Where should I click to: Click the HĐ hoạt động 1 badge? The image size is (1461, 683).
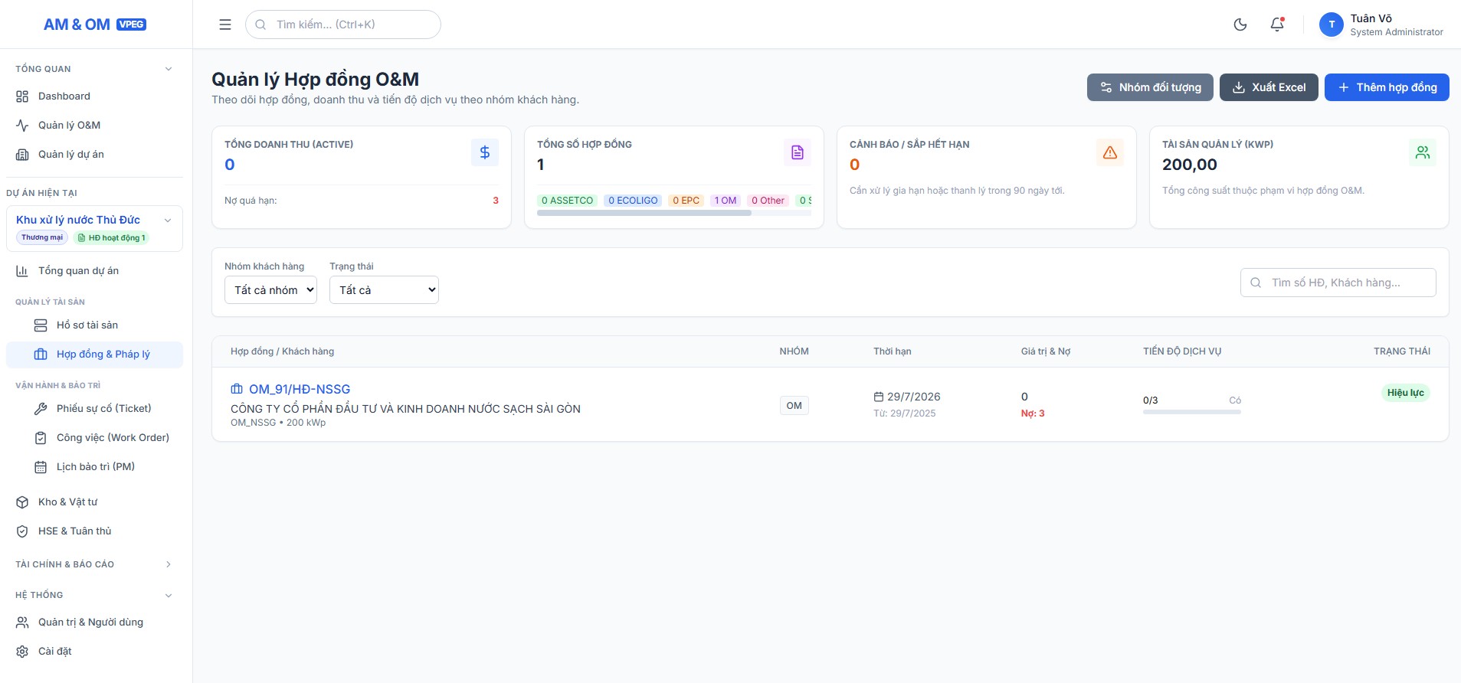111,237
